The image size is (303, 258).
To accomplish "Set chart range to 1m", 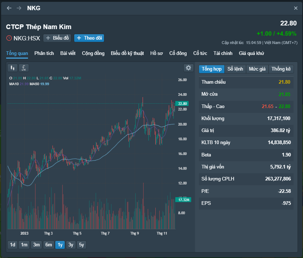I will [24, 245].
